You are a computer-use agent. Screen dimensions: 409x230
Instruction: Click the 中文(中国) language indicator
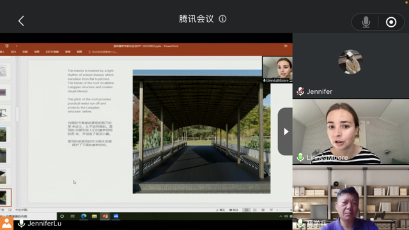coord(21,210)
